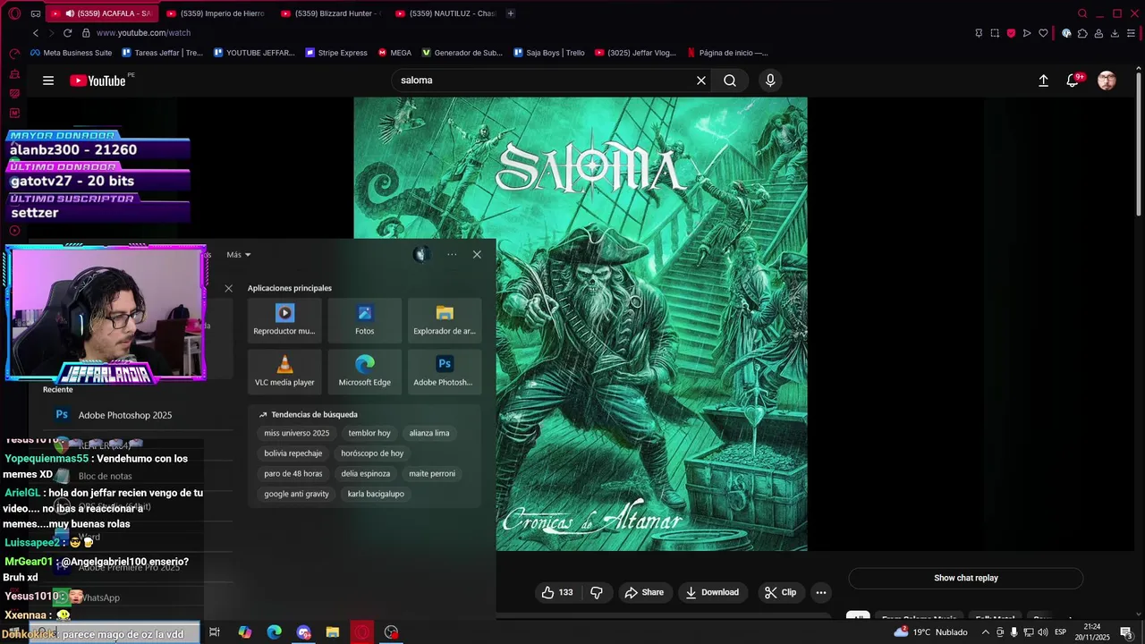
Task: Dislike the video
Action: click(597, 592)
